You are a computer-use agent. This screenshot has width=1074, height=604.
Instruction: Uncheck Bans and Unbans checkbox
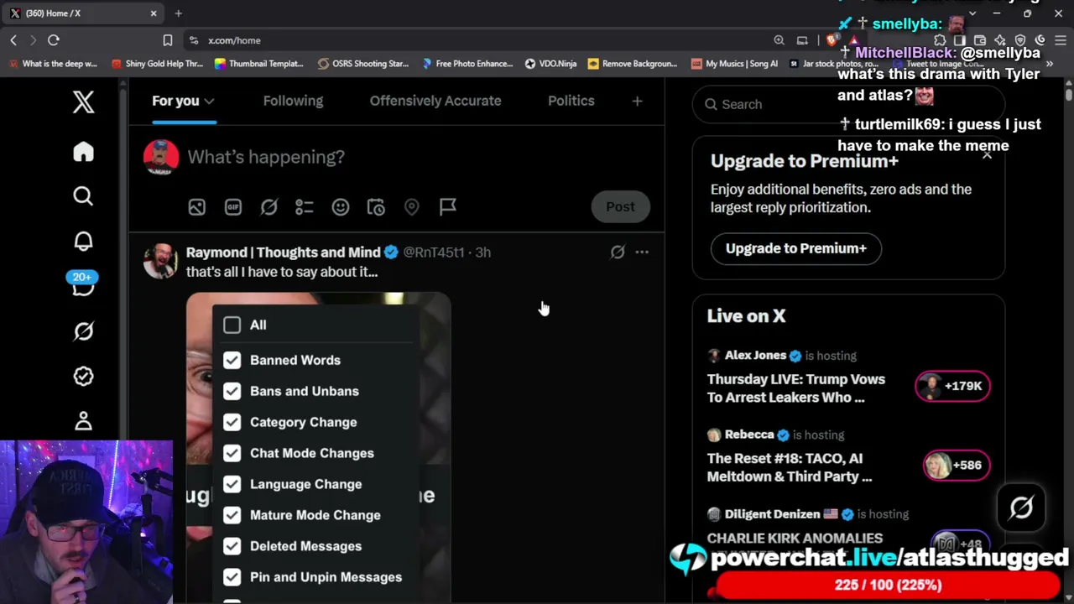[232, 391]
